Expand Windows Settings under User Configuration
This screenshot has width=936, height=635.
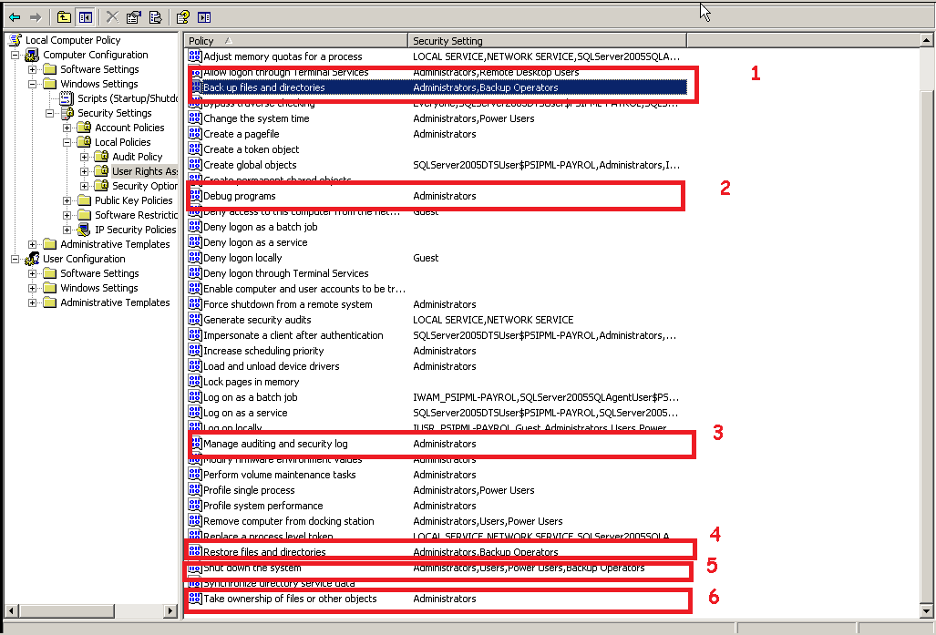tap(32, 288)
